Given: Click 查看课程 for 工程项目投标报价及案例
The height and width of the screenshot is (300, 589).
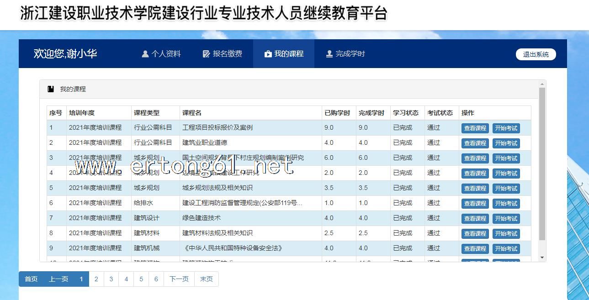Looking at the screenshot, I should click(x=475, y=128).
